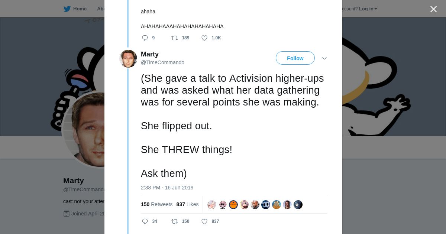Visit the @TimeCommando handle link

click(162, 62)
